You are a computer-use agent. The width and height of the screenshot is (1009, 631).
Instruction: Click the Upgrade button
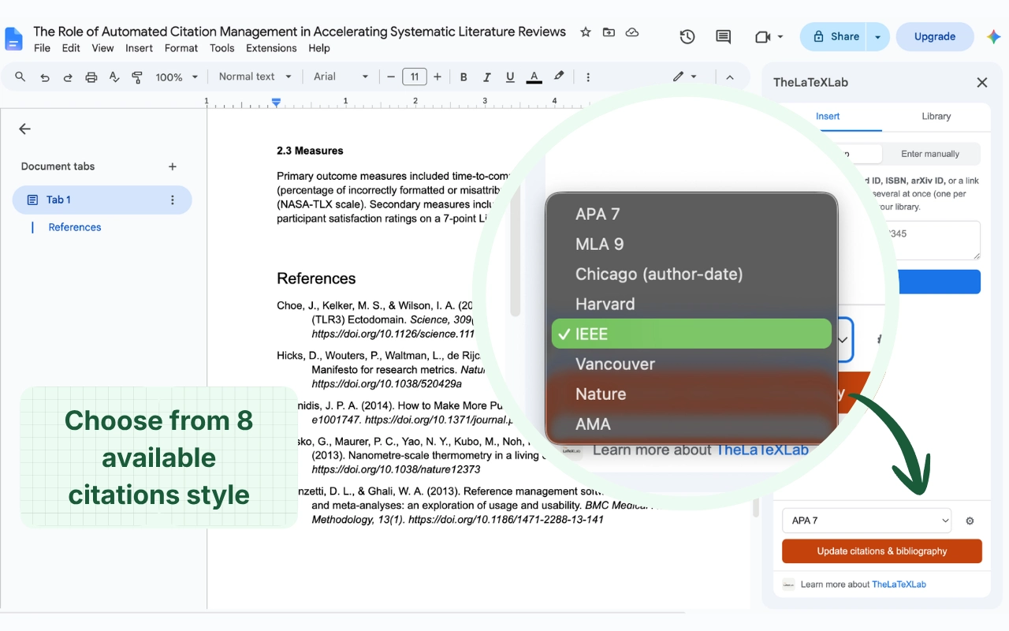pos(935,36)
